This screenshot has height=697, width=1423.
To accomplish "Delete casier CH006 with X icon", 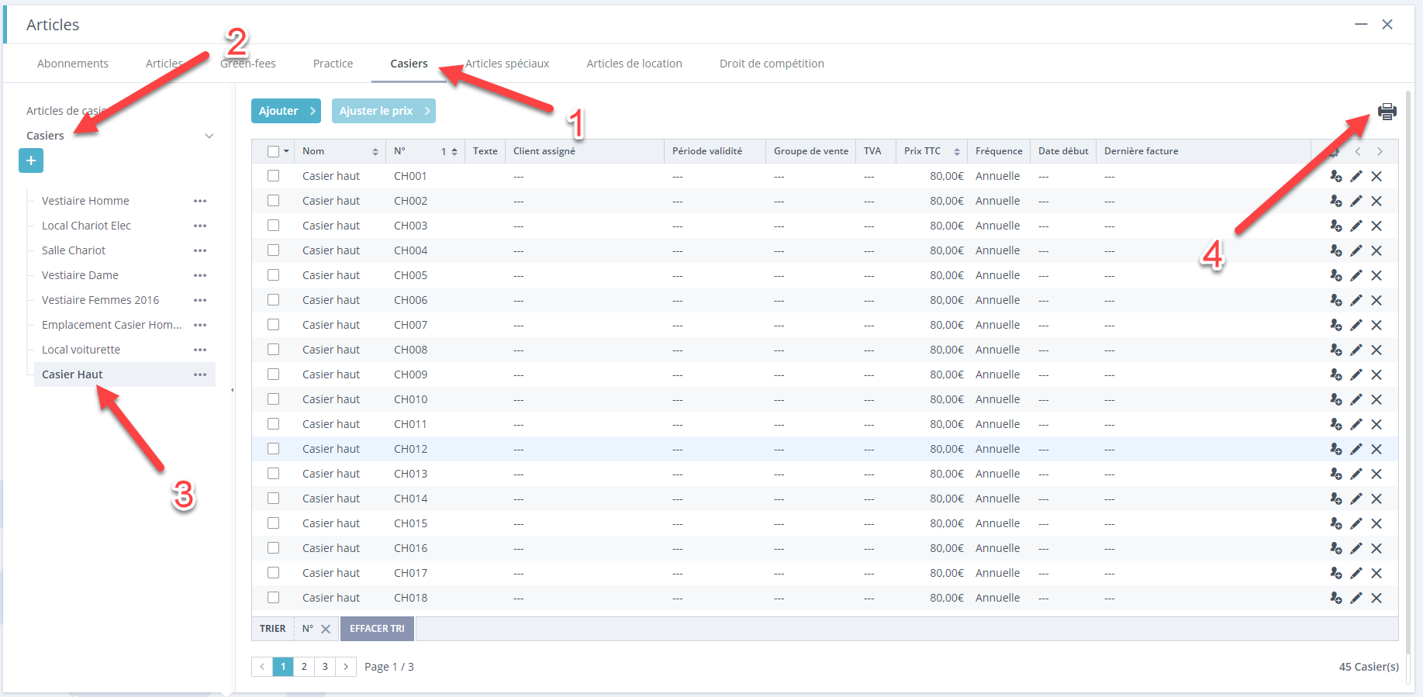I will click(x=1376, y=300).
